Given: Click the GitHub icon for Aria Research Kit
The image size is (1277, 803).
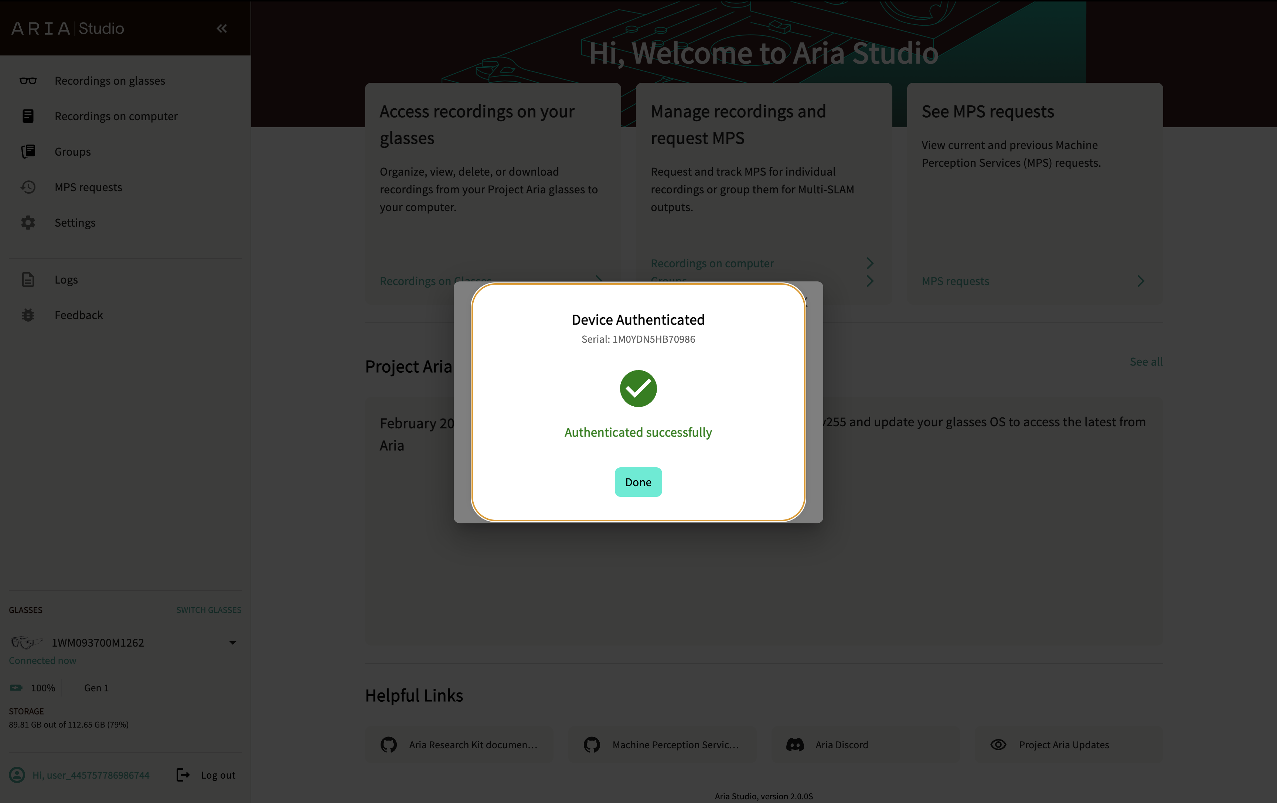Looking at the screenshot, I should point(389,745).
